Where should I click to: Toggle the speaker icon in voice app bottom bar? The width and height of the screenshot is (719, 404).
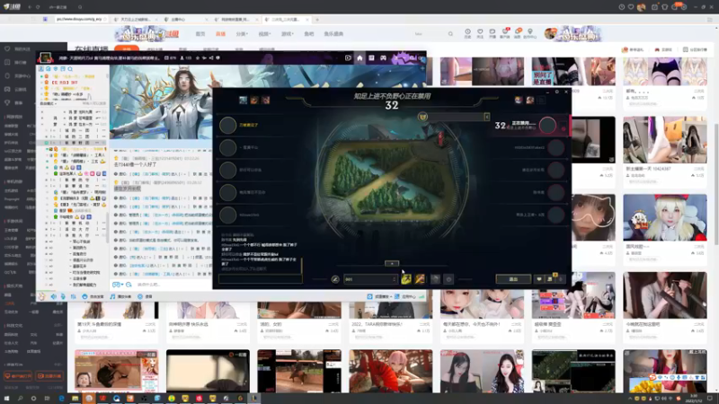[x=54, y=296]
